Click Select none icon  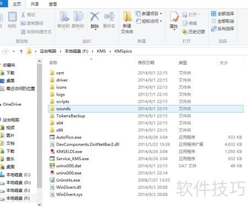[213, 21]
